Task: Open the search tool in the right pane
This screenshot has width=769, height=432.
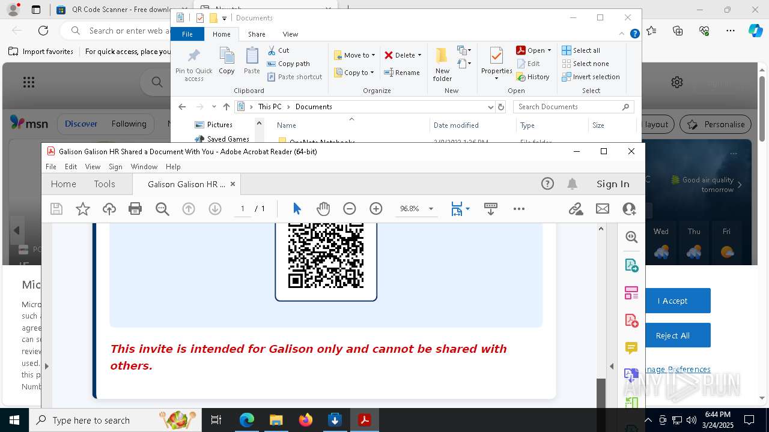Action: click(x=631, y=237)
